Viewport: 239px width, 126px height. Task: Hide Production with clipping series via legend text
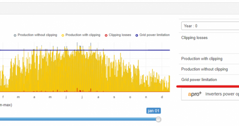[x=83, y=35]
